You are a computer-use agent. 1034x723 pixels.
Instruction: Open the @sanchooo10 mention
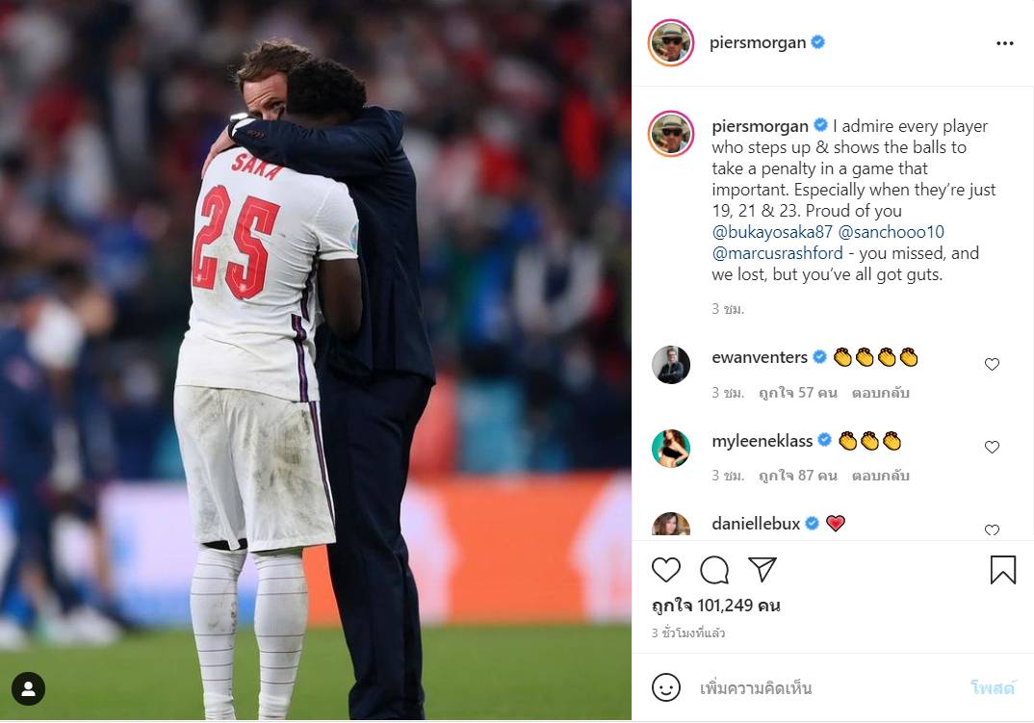pos(891,232)
